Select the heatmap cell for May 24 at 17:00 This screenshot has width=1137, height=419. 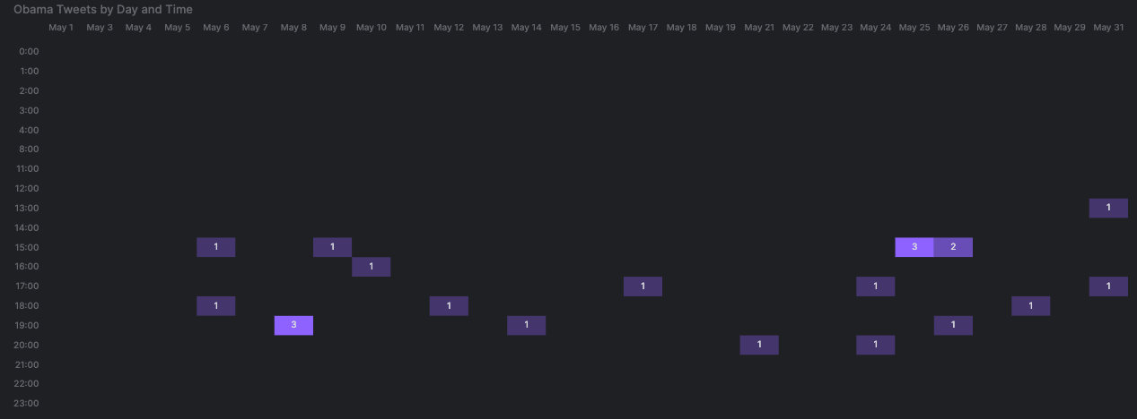point(876,286)
